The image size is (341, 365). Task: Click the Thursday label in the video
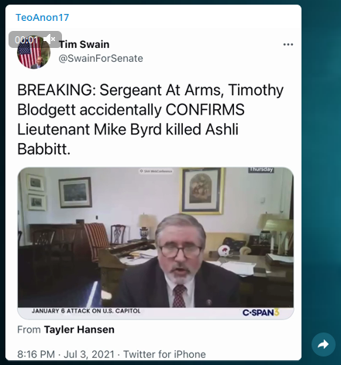coord(261,169)
